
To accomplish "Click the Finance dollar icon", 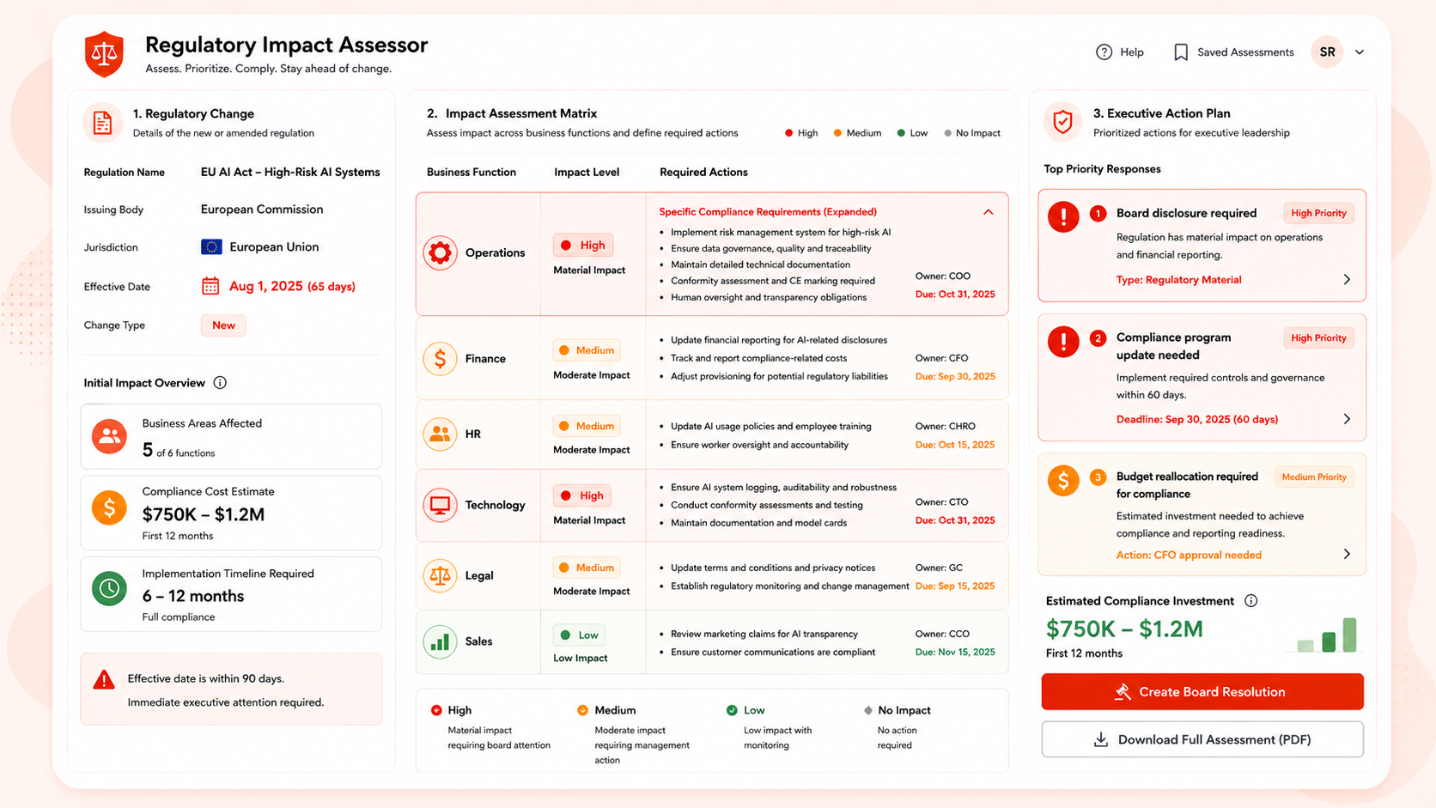I will coord(440,358).
